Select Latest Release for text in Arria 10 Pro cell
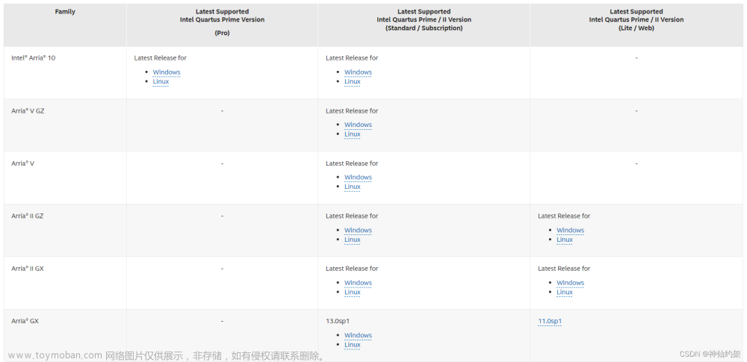747x362 pixels. click(x=160, y=58)
